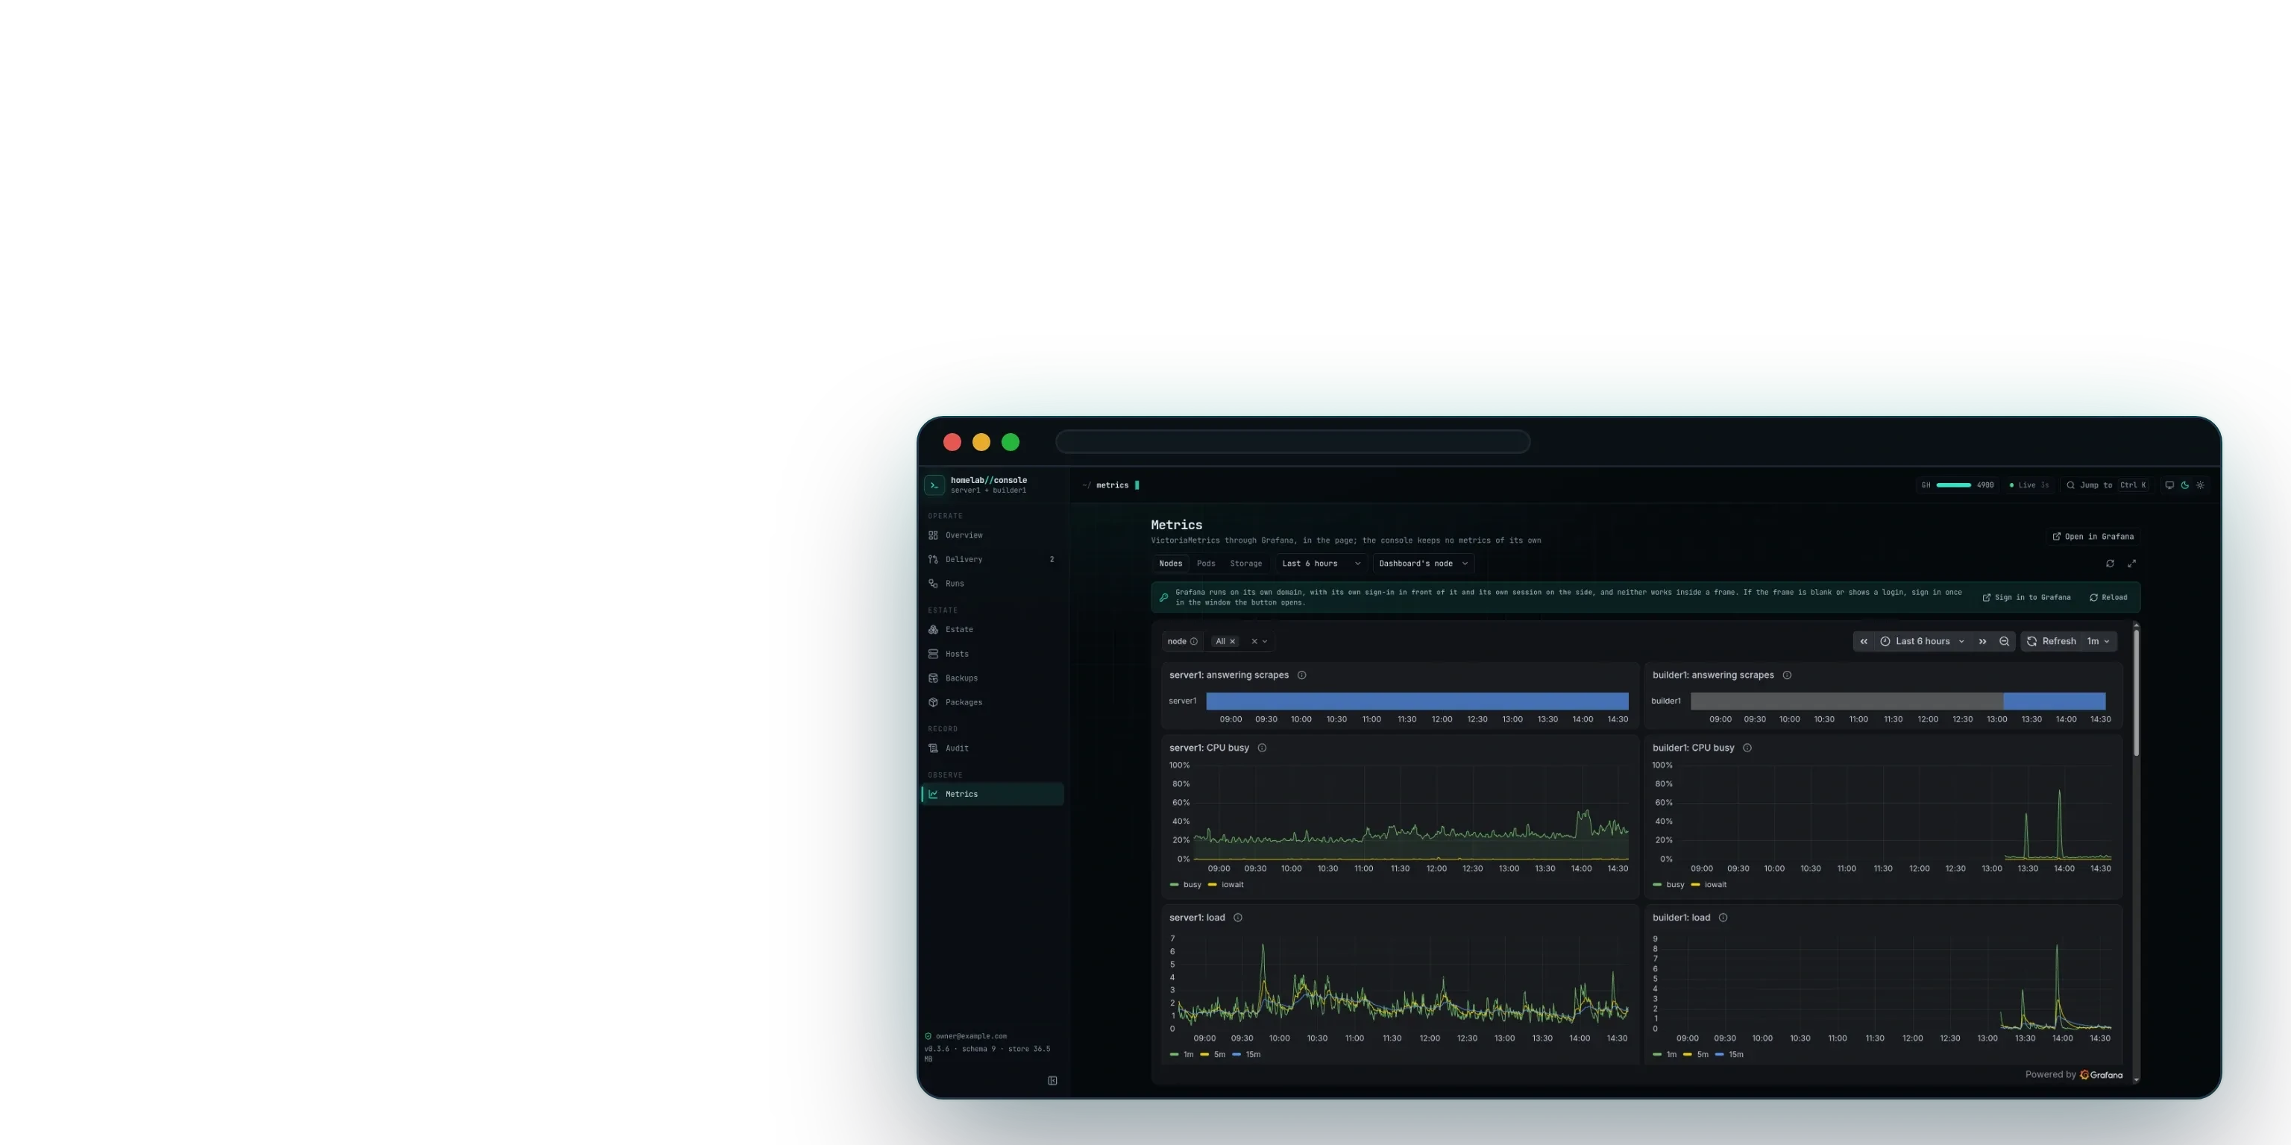The width and height of the screenshot is (2291, 1145).
Task: Click the Grafana Refresh button
Action: tap(2051, 642)
